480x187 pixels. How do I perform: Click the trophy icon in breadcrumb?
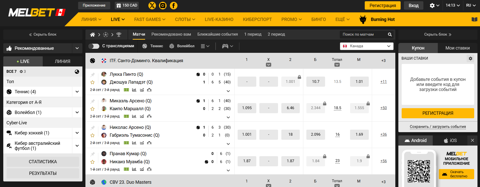click(x=119, y=35)
